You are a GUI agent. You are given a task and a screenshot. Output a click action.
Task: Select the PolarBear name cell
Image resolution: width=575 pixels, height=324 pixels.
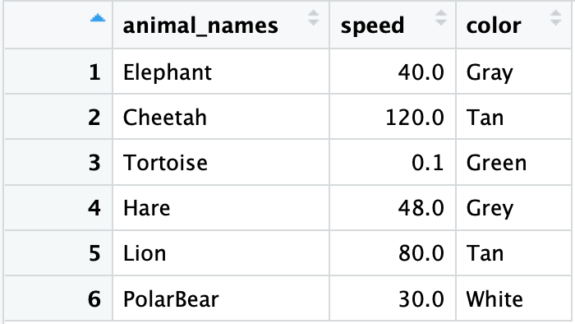tap(221, 299)
